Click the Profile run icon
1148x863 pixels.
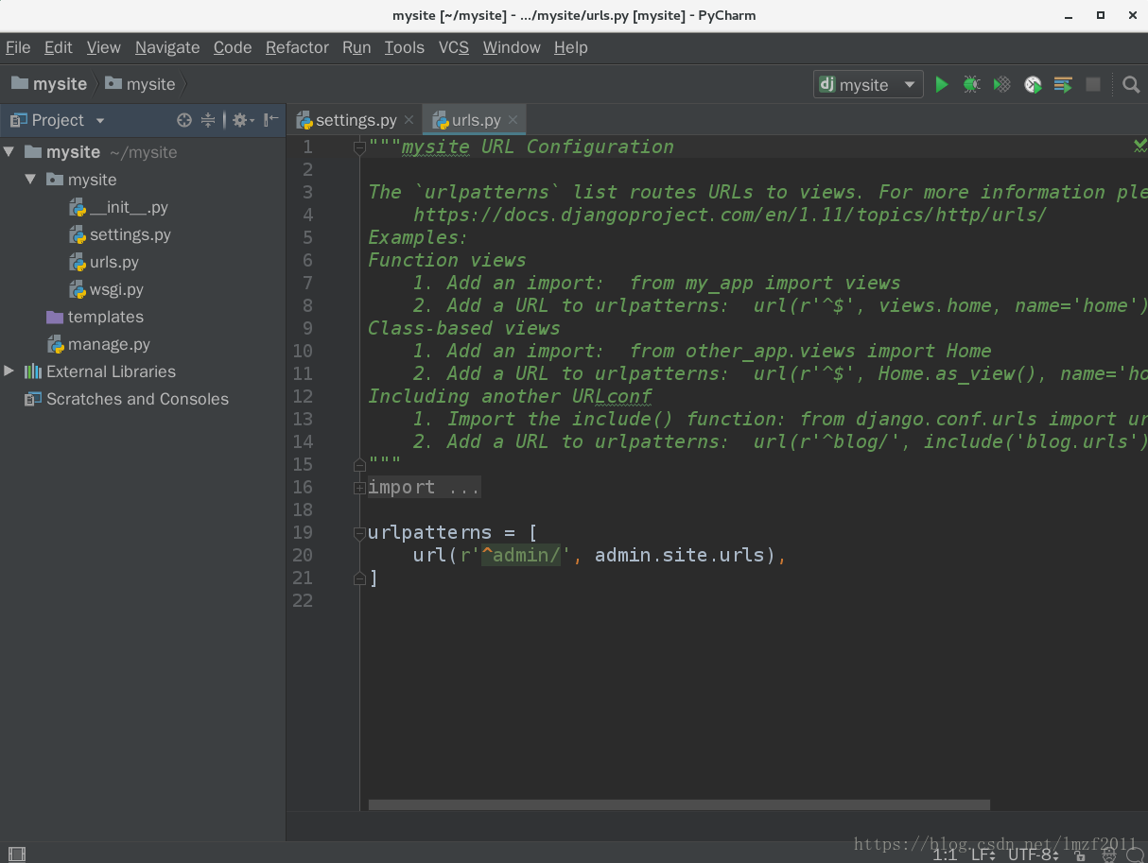point(1033,85)
